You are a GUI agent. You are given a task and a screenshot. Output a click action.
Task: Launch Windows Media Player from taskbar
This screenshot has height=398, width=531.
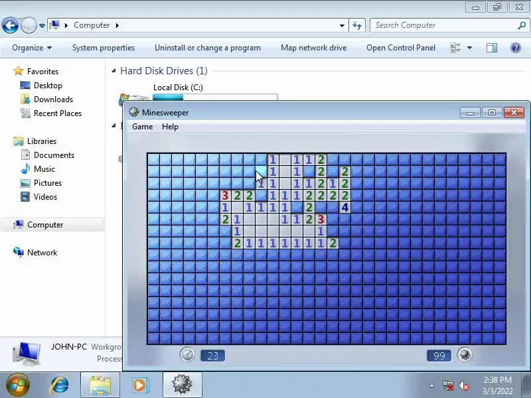pyautogui.click(x=139, y=385)
